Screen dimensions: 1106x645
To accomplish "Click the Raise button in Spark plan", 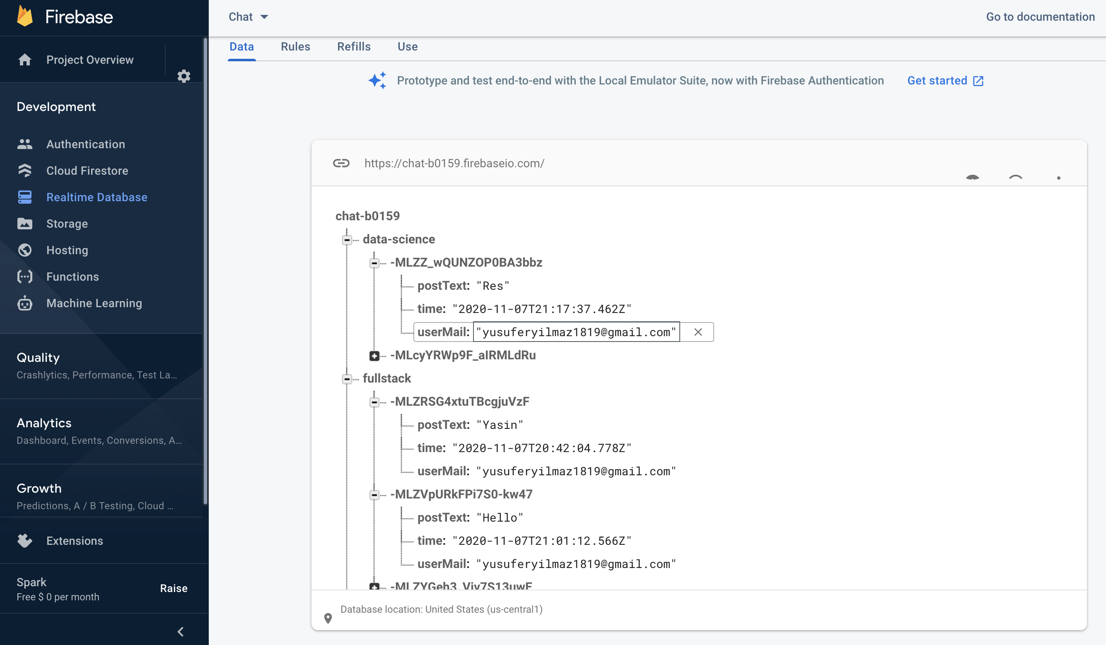I will pyautogui.click(x=174, y=588).
